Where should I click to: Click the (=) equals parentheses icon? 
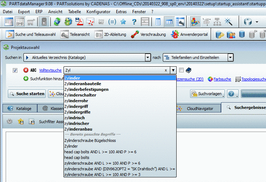point(112,22)
